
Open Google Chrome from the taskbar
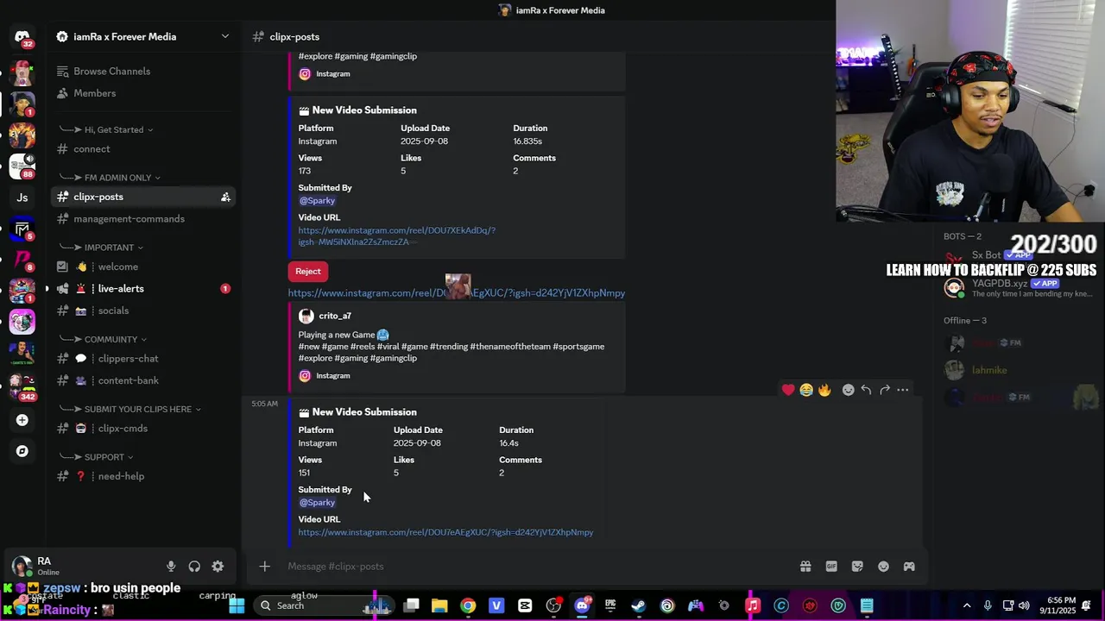[x=468, y=605]
